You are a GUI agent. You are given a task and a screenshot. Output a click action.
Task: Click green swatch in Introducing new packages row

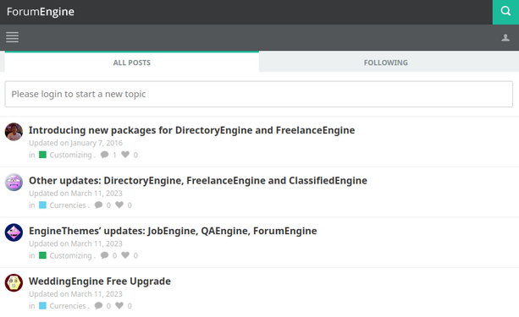(42, 155)
